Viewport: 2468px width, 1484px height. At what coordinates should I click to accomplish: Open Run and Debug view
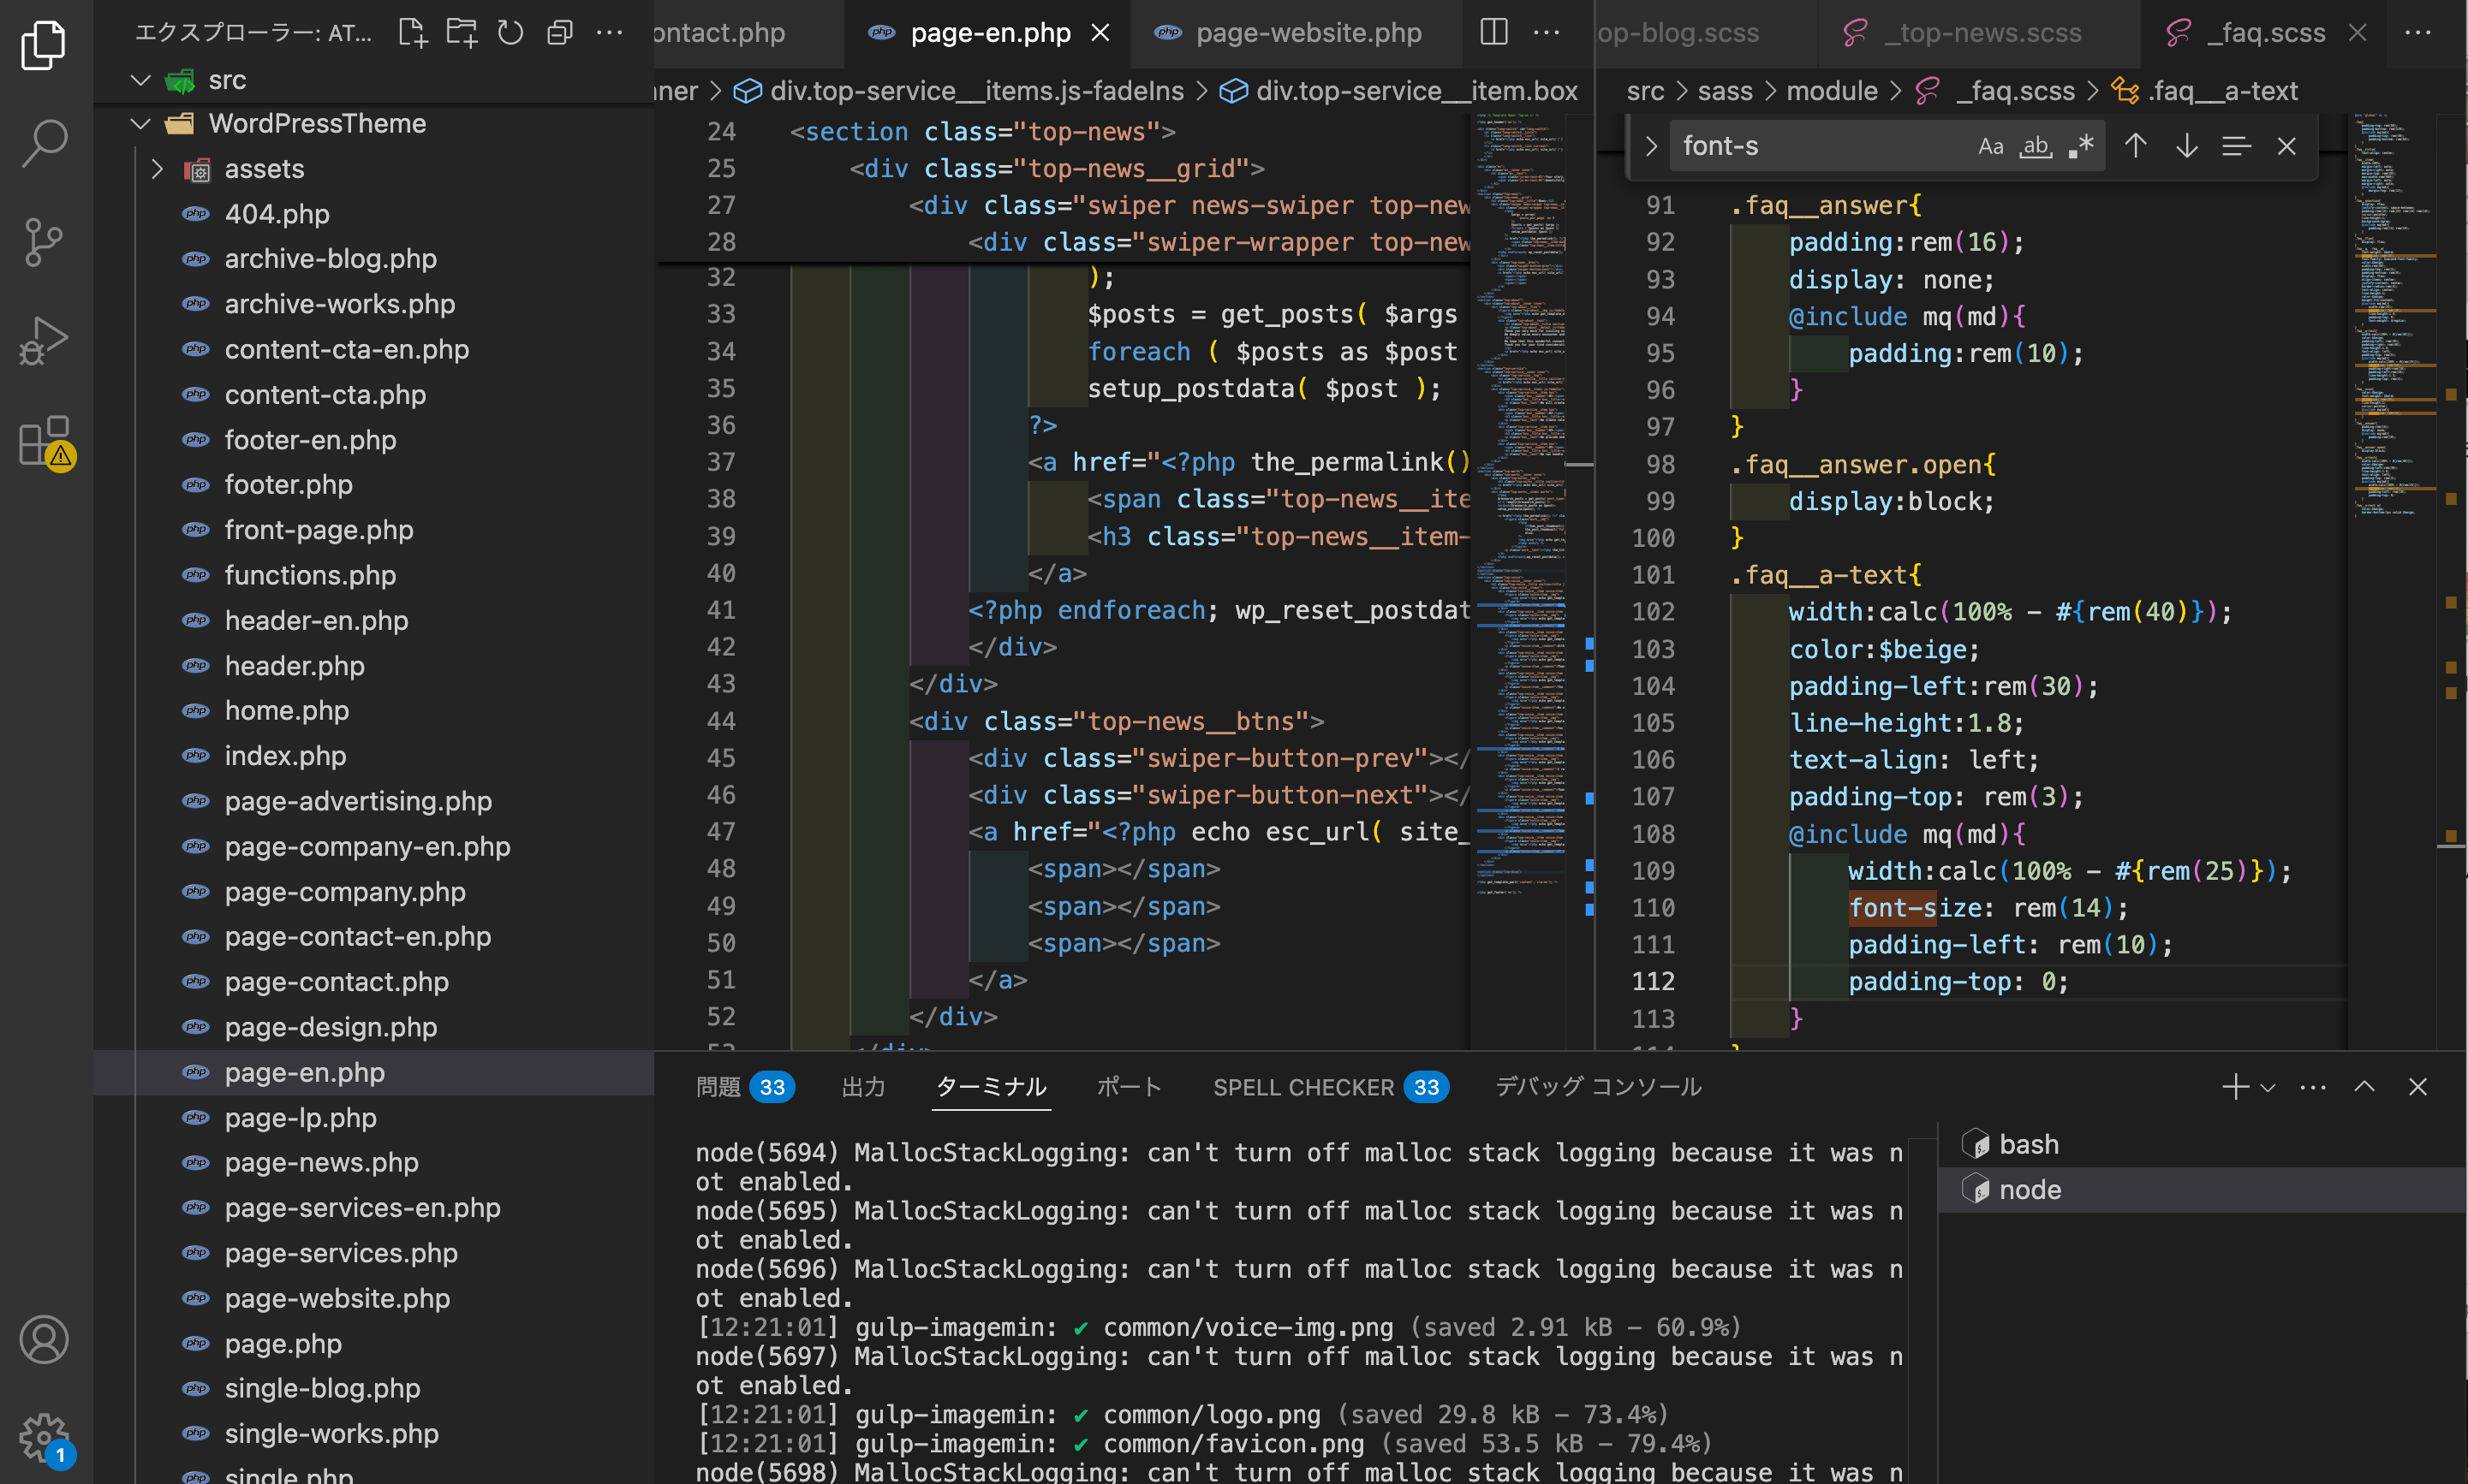pos(44,341)
